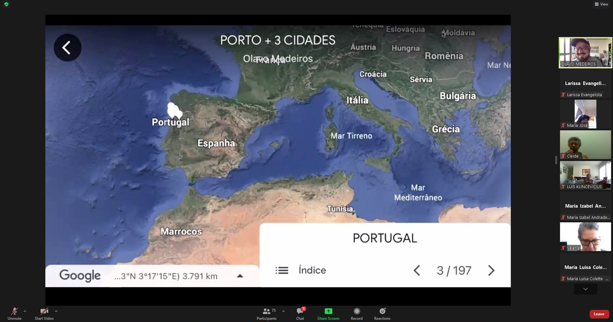The width and height of the screenshot is (613, 322).
Task: Click Start Video camera icon
Action: click(x=44, y=311)
